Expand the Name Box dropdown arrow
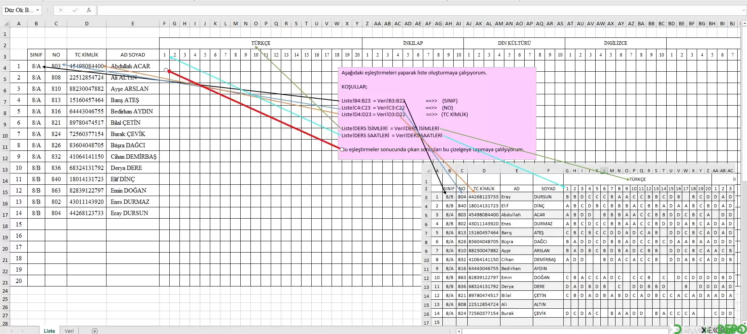This screenshot has width=747, height=334. pyautogui.click(x=37, y=10)
